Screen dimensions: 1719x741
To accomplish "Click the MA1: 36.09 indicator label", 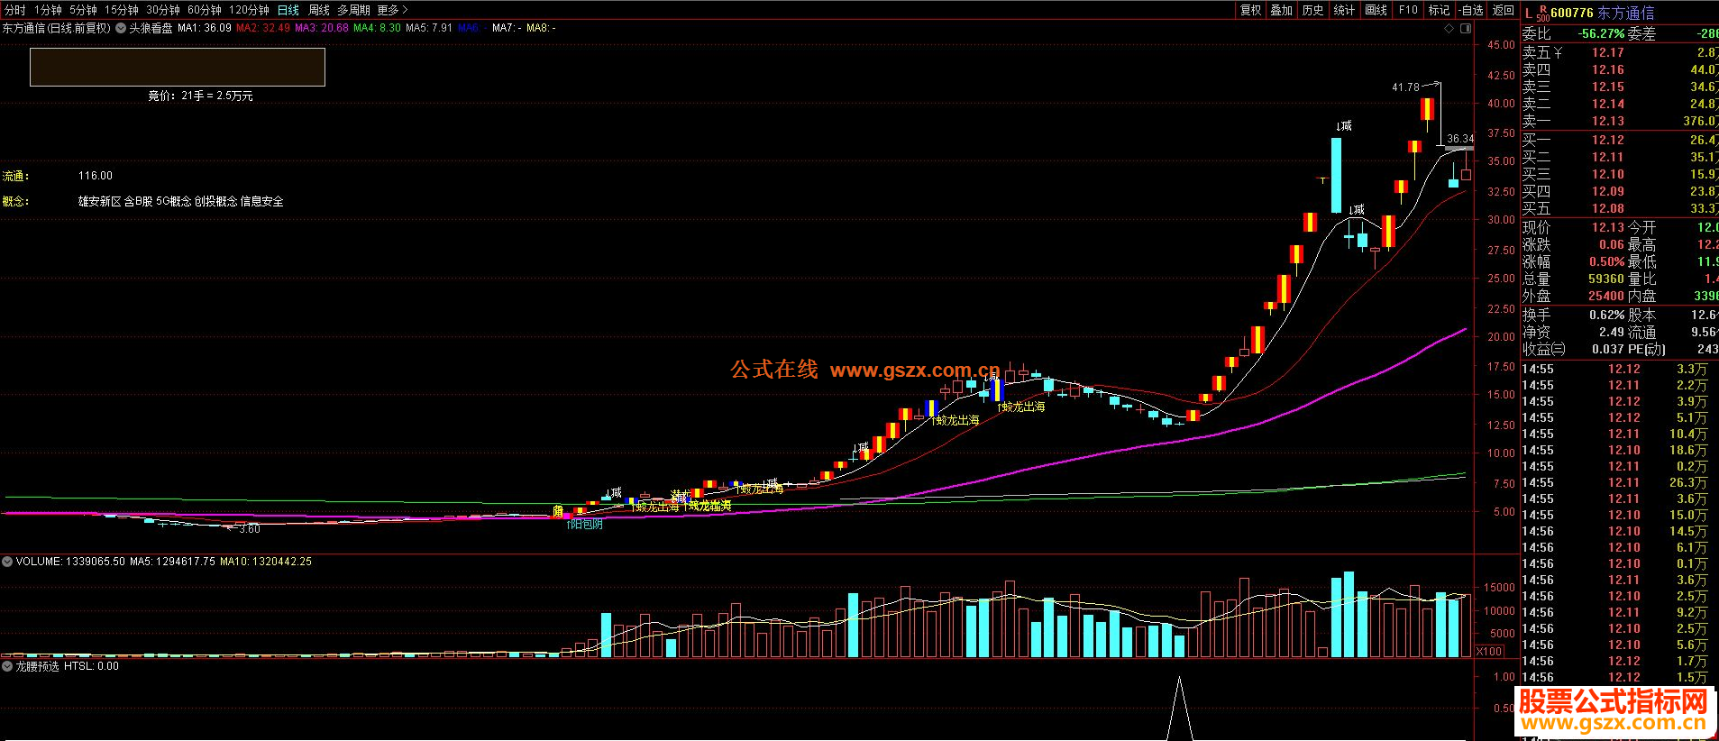I will [x=205, y=28].
